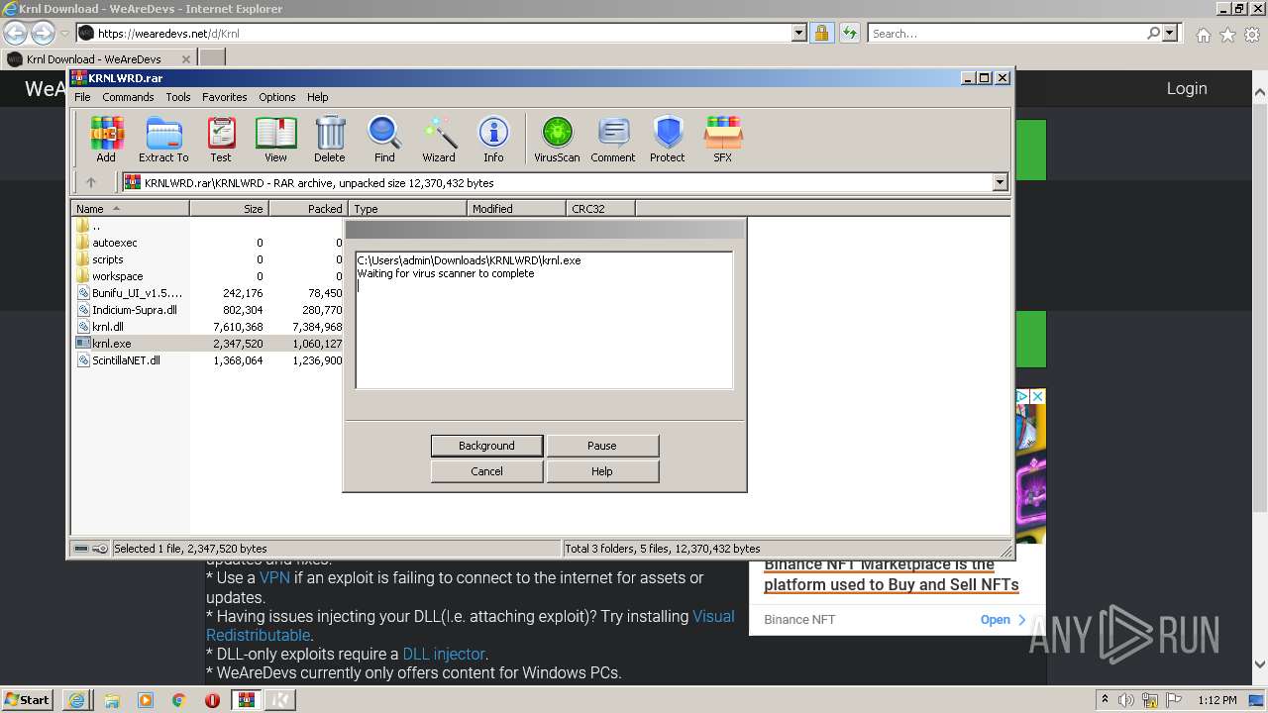The image size is (1268, 713).
Task: Open a new blank IE tab
Action: 212,58
